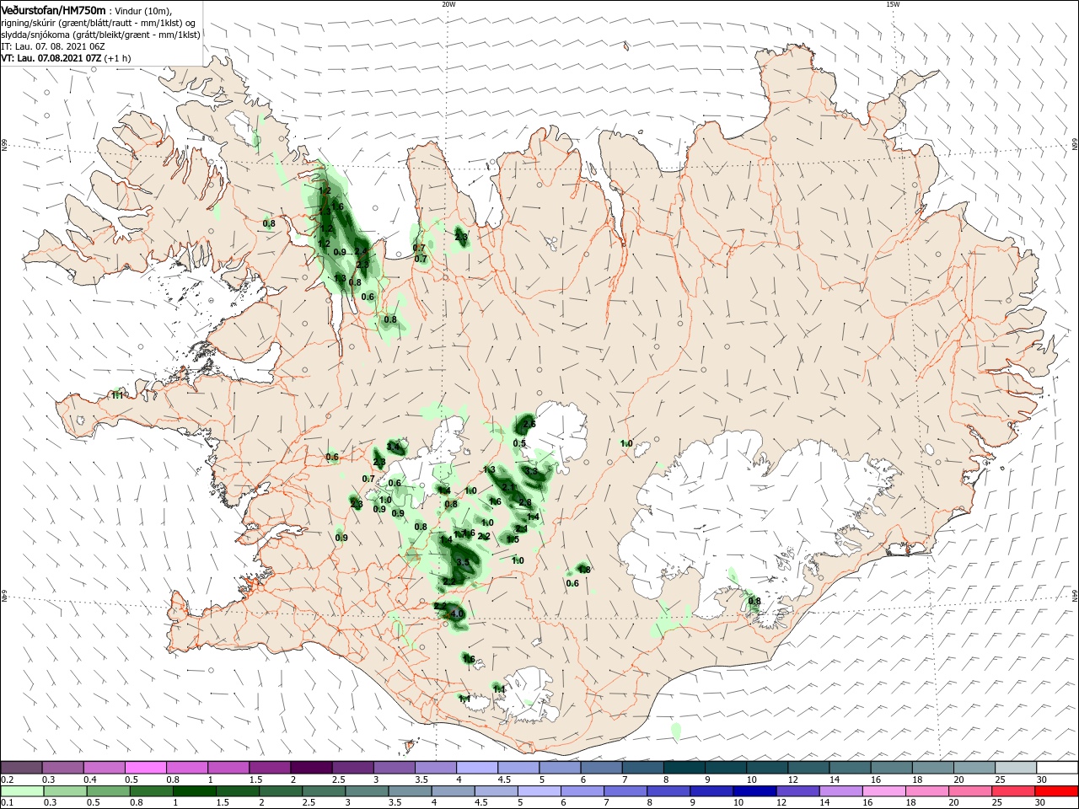The width and height of the screenshot is (1079, 809).
Task: Pick the upper legend swatch labeled 0.8
Action: tap(186, 768)
